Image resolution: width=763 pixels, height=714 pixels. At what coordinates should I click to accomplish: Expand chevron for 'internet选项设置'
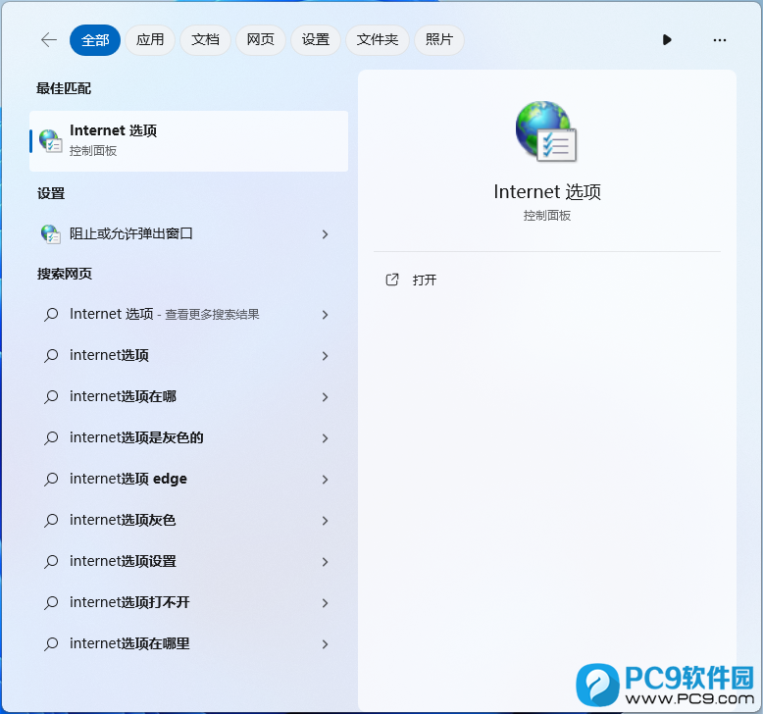coord(325,562)
